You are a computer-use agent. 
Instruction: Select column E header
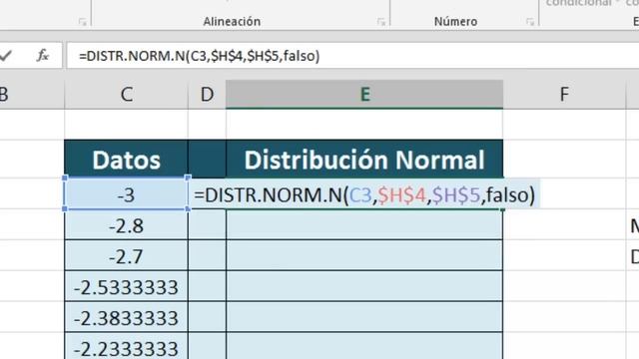tap(364, 95)
